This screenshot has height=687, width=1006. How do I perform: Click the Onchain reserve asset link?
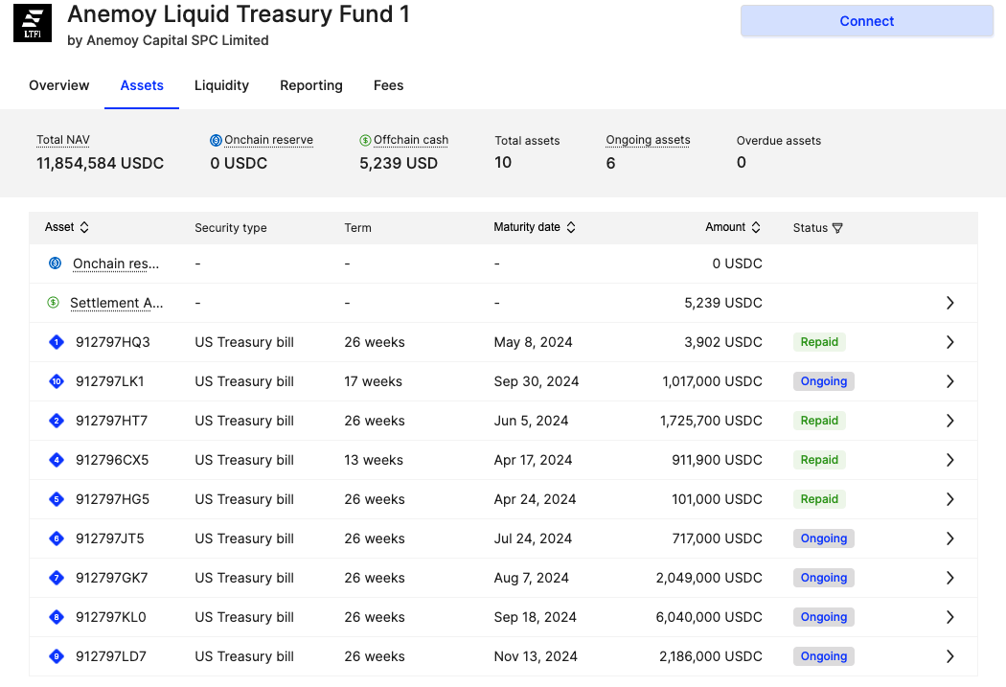[116, 263]
